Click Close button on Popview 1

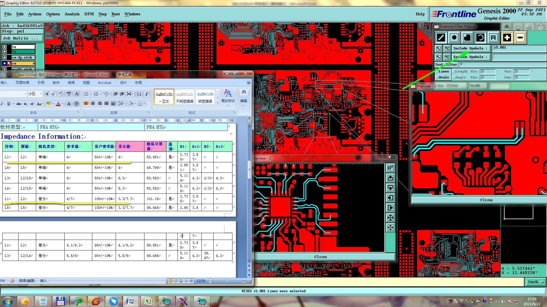(x=486, y=200)
